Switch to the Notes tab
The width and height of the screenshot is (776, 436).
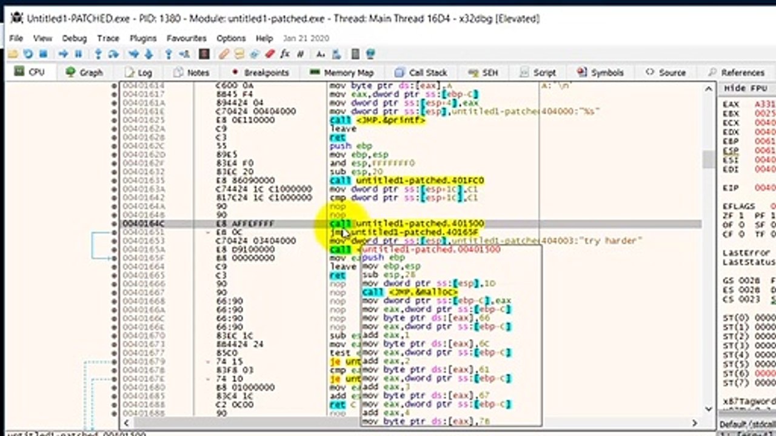(x=191, y=72)
